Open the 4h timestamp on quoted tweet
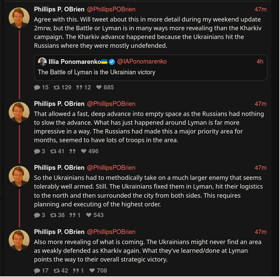Screen dimensions: 280x277 click(260, 61)
